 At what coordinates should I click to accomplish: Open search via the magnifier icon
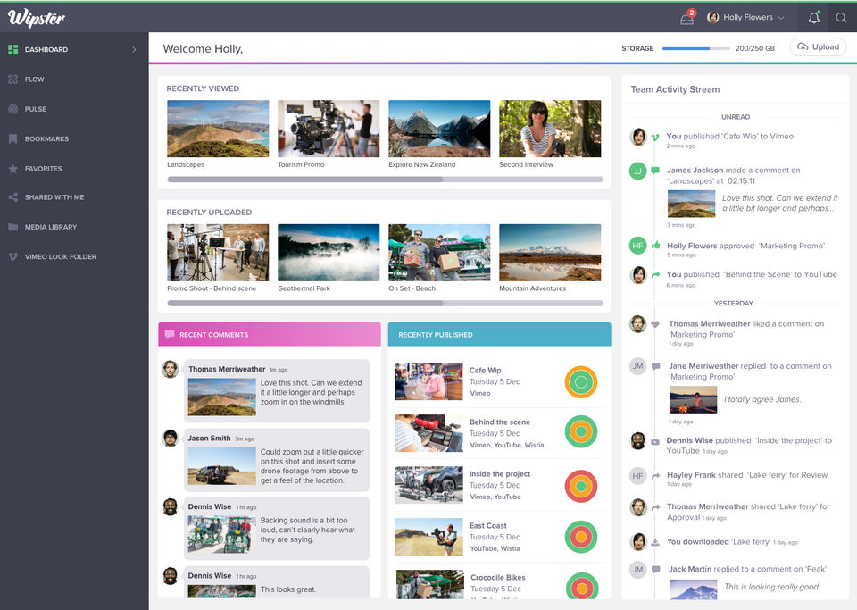tap(841, 18)
